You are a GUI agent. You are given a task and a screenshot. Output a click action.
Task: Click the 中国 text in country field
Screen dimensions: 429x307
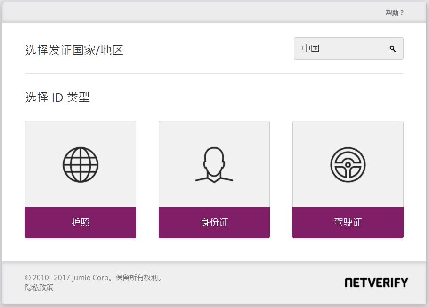click(x=311, y=48)
